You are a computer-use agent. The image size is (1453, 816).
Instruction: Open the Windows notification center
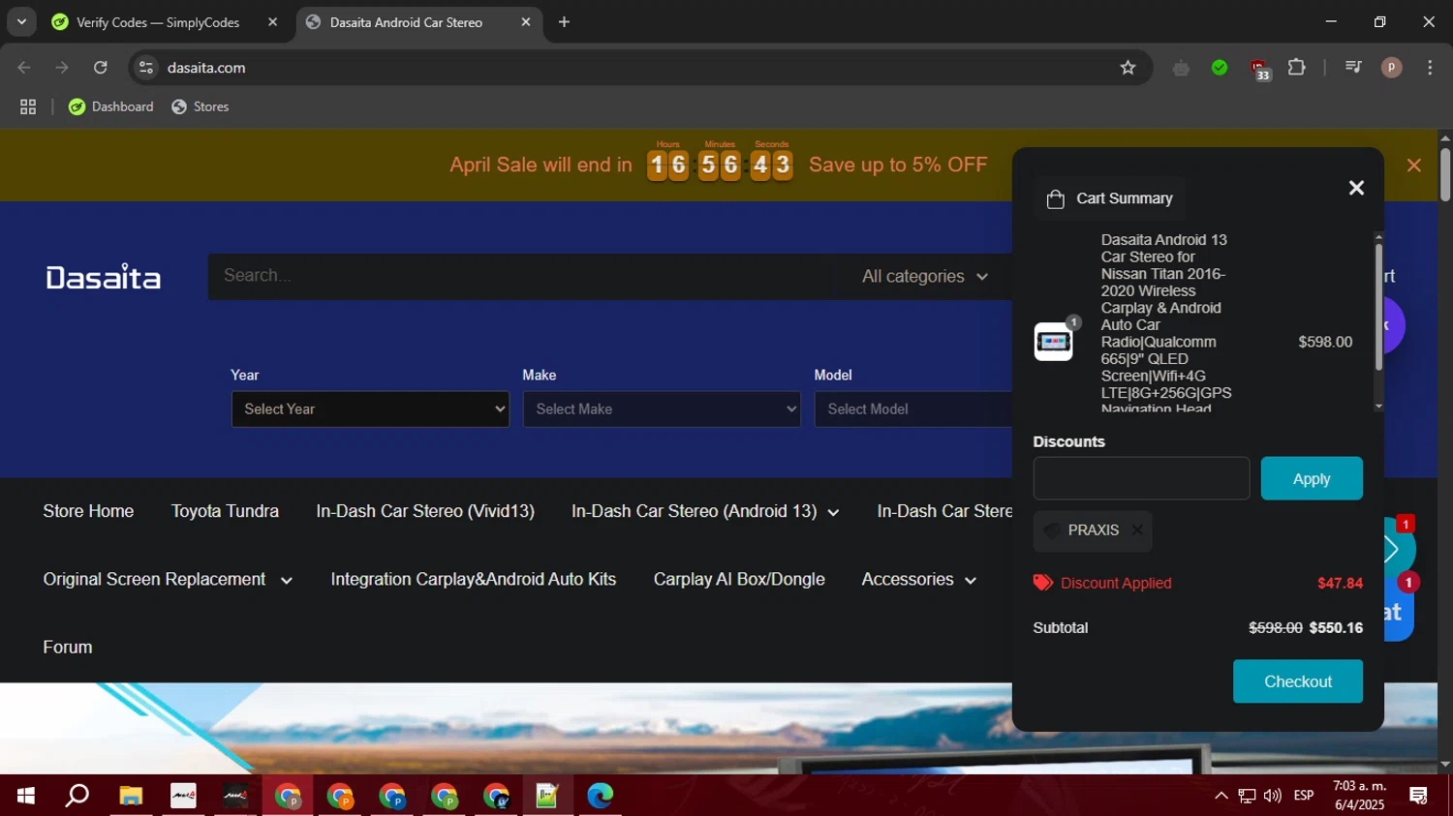(x=1419, y=796)
